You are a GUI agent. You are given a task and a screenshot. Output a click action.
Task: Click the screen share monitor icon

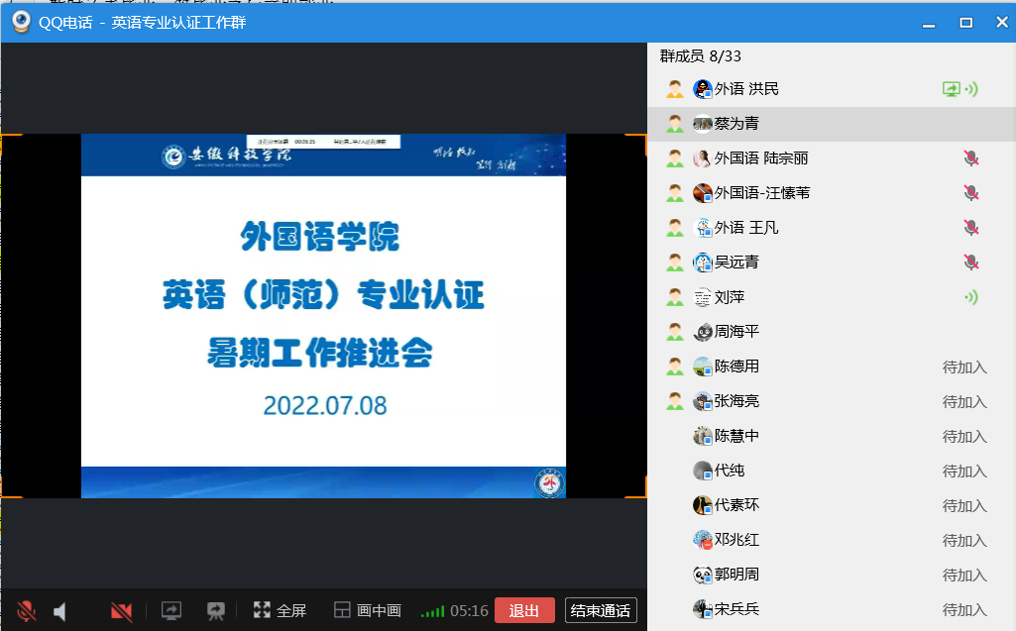click(x=171, y=610)
